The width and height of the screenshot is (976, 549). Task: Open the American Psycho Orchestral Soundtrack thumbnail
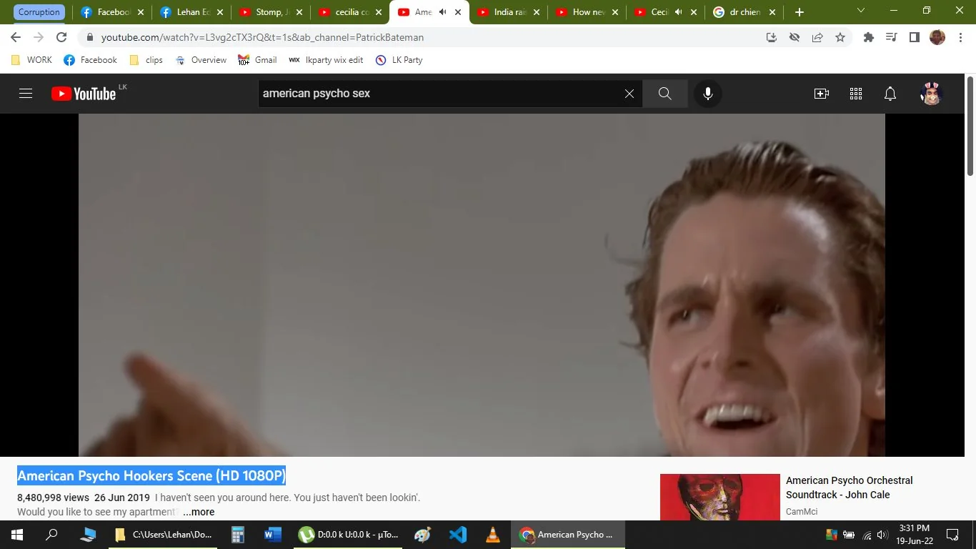coord(720,497)
